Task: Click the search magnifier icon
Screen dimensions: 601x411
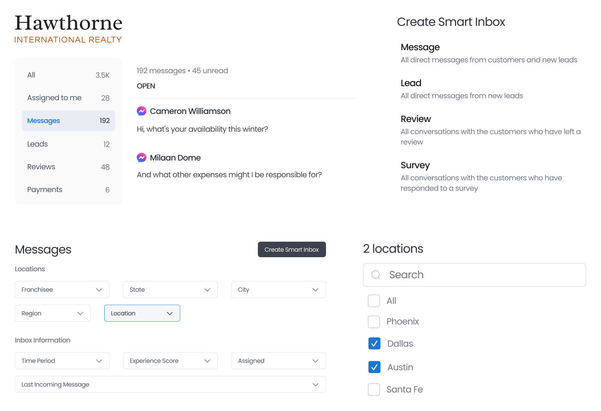Action: (x=376, y=275)
